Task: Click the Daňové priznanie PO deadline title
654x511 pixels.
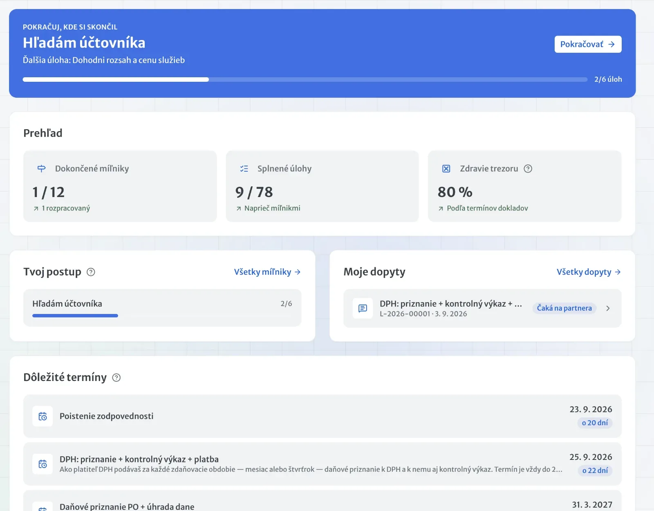Action: click(x=127, y=507)
